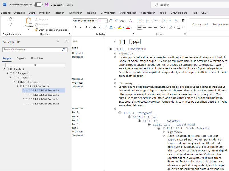The image size is (229, 171).
Task: Click the Undo arrow icon
Action: 10,19
